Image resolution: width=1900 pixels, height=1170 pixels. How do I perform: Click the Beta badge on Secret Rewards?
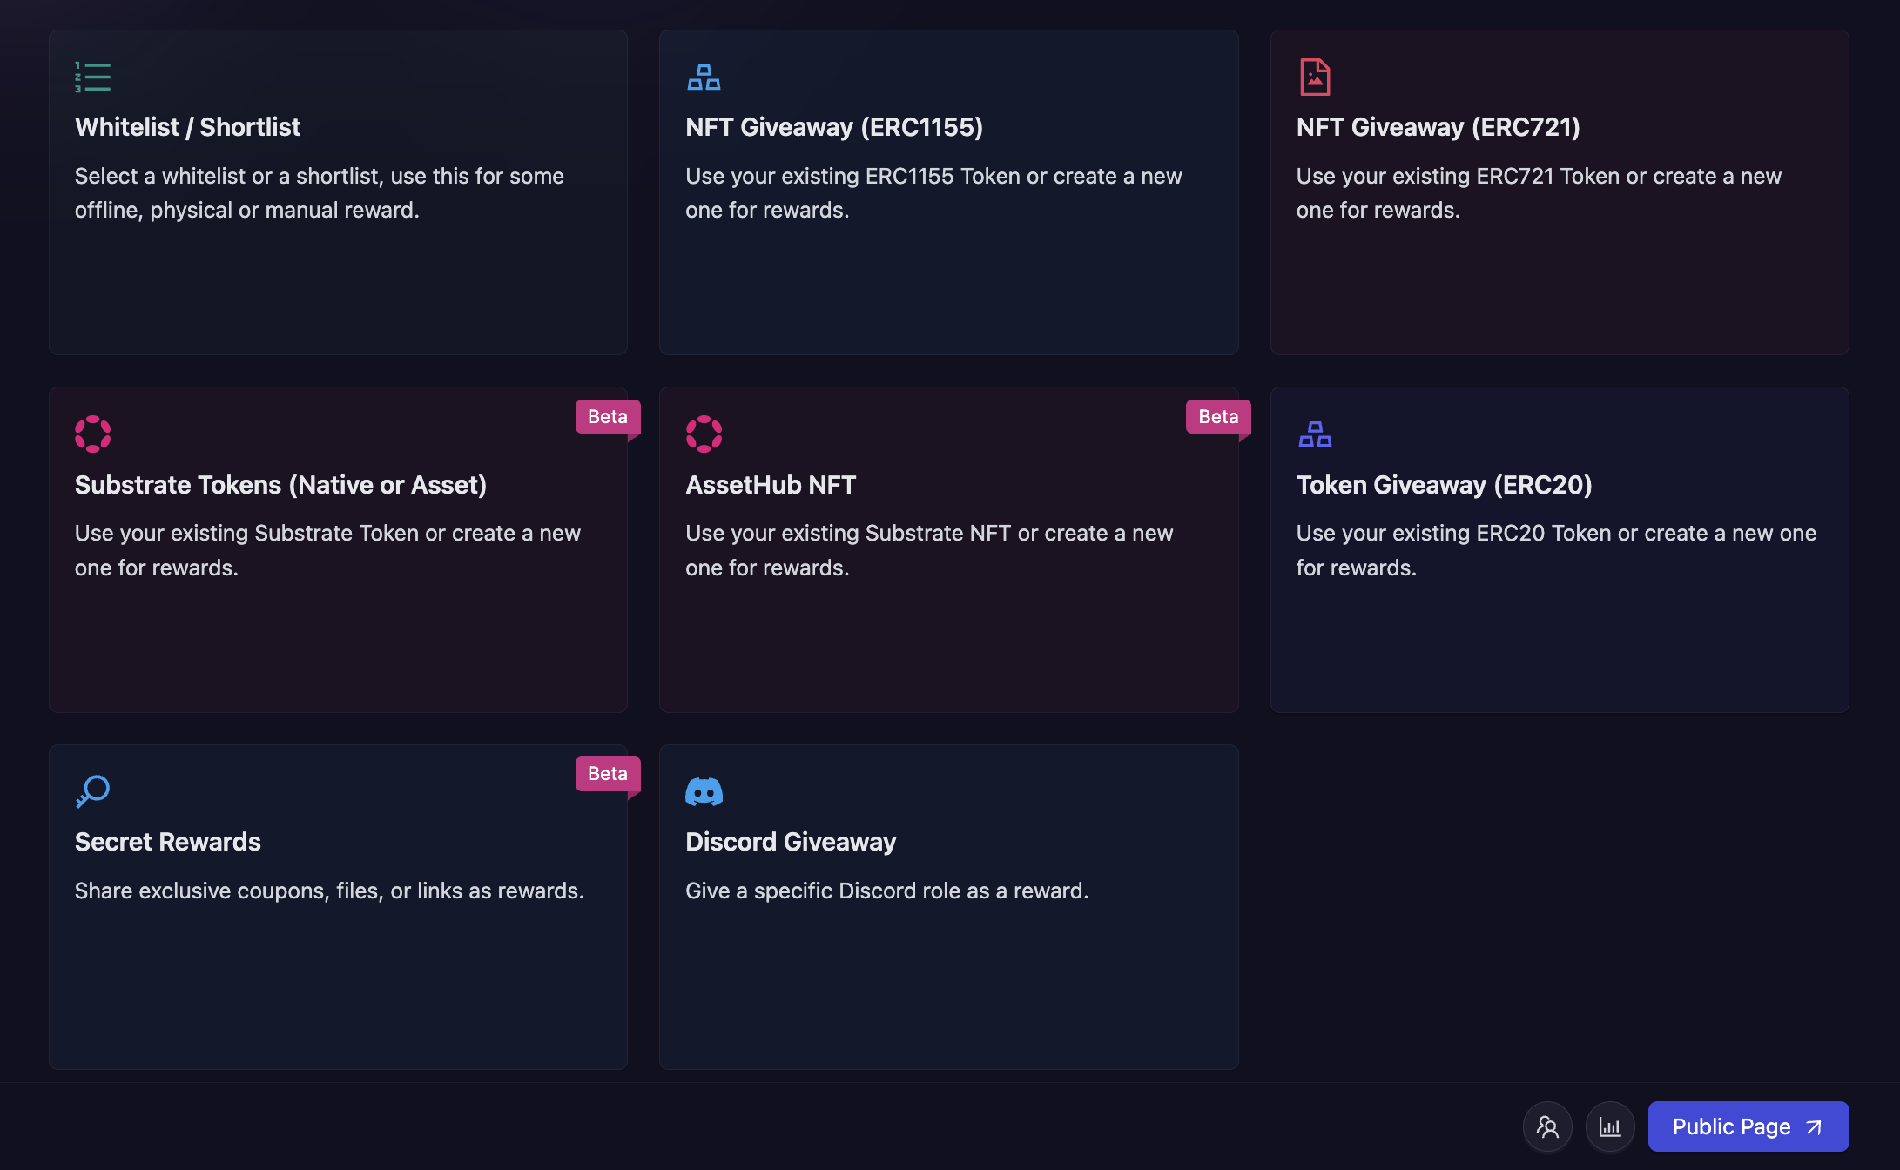[607, 774]
